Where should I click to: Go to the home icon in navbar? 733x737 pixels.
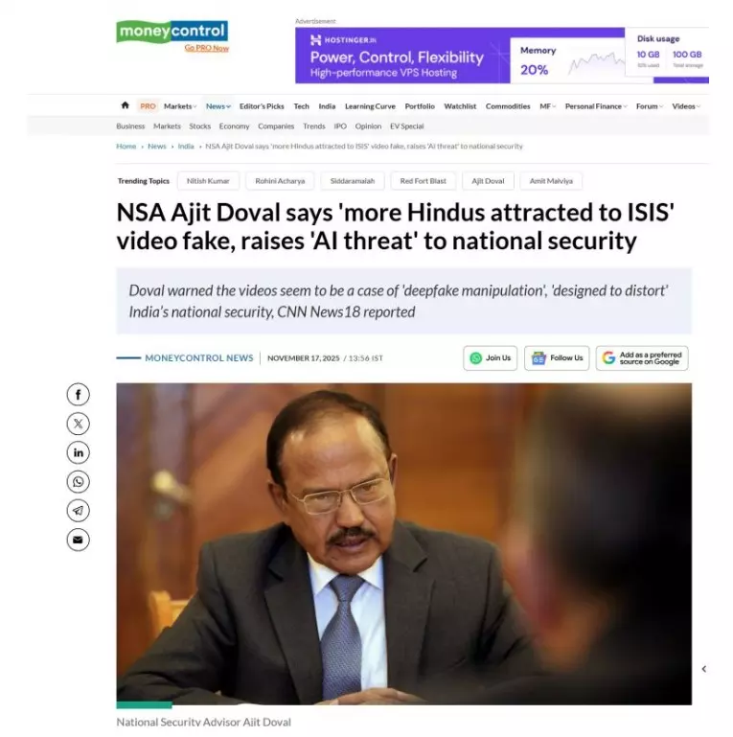point(125,105)
